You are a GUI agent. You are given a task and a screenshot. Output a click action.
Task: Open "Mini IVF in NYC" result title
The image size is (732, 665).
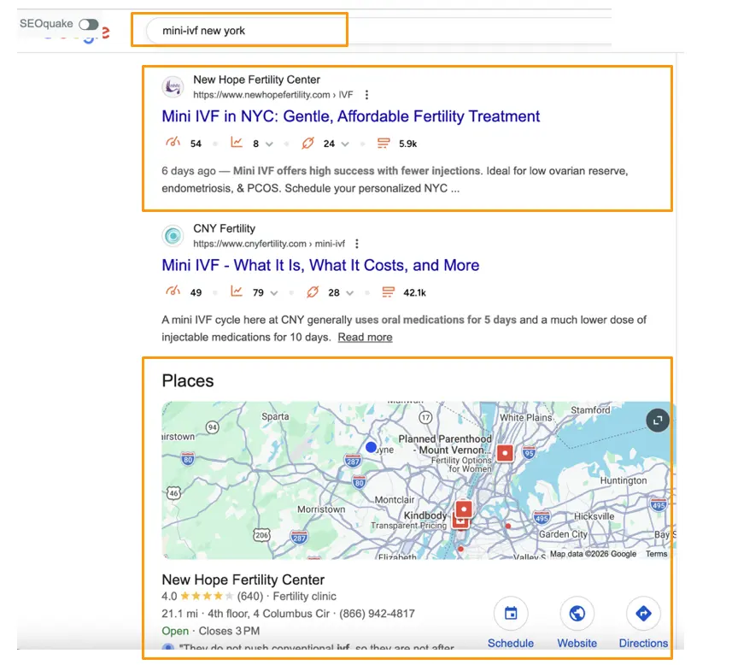point(350,116)
